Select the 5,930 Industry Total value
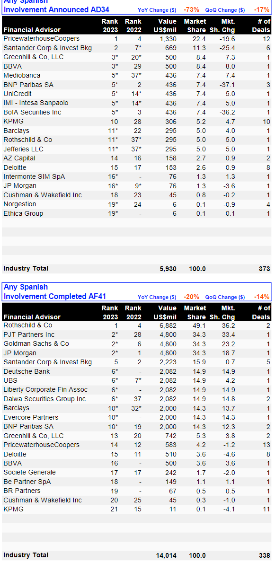275x571 pixels. pos(168,269)
